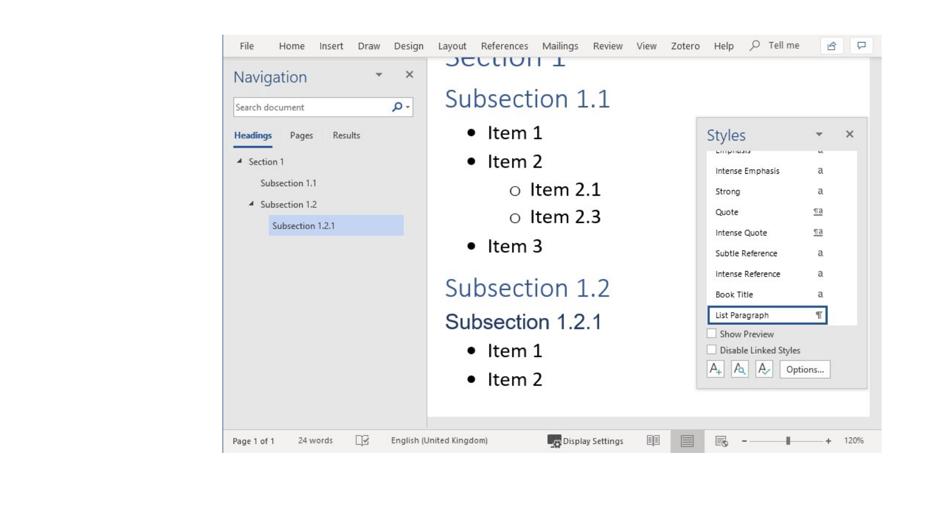Screen dimensions: 927x521
Task: Switch to Read Mode view
Action: (653, 441)
